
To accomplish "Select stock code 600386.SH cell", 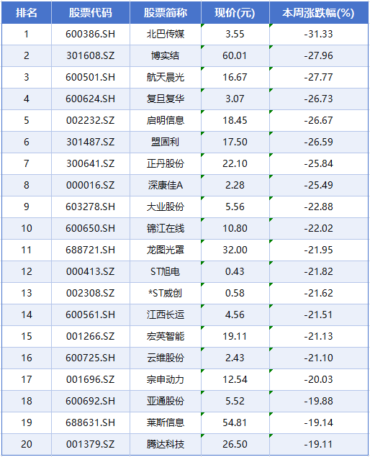I will pos(91,34).
